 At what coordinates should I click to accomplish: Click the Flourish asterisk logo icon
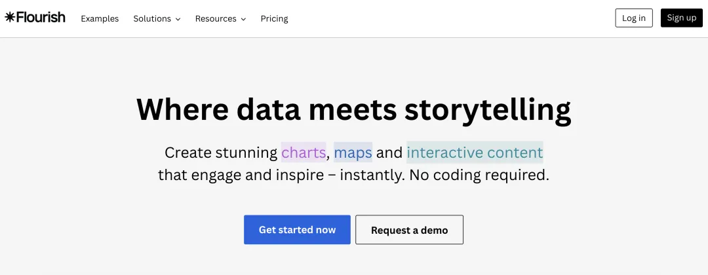coord(10,18)
